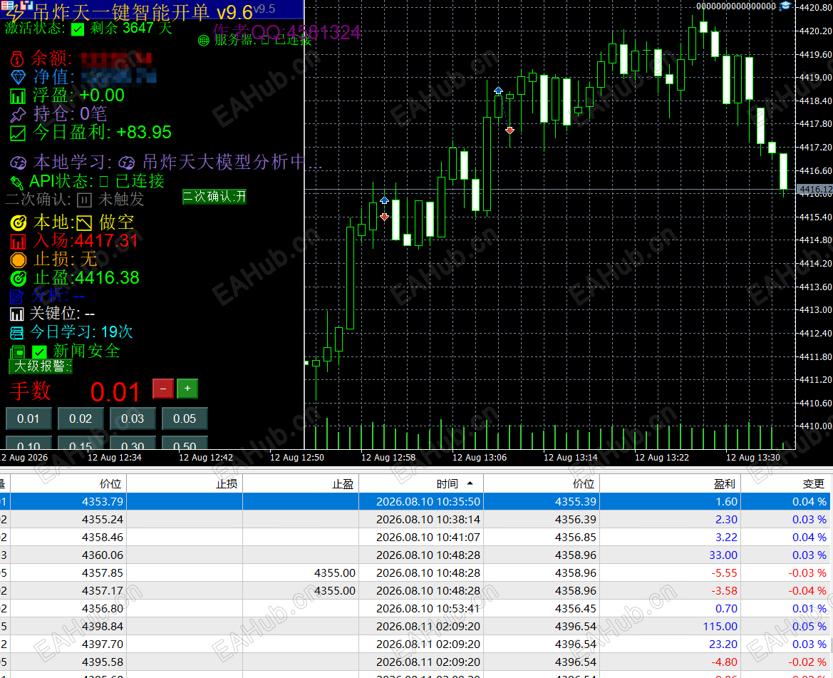Image resolution: width=833 pixels, height=678 pixels.
Task: Click the red list icon at top-left corner
Action: [x=7, y=5]
